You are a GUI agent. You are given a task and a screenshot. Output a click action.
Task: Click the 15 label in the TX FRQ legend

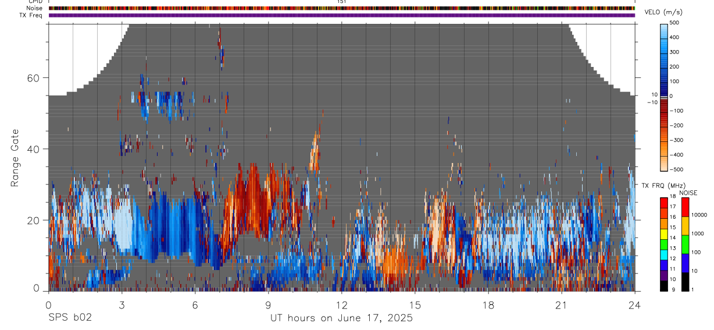[673, 228]
